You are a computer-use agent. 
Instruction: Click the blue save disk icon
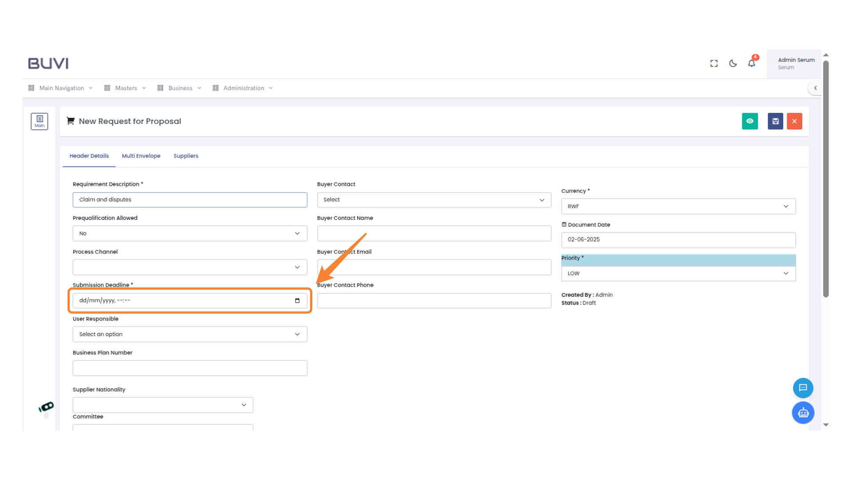coord(775,121)
